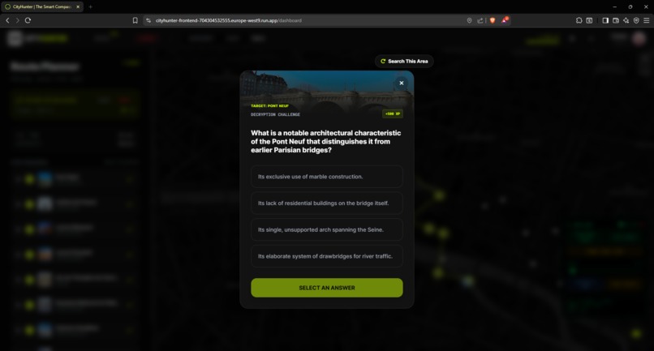The width and height of the screenshot is (654, 351).
Task: Click Search This Area button
Action: click(x=404, y=62)
